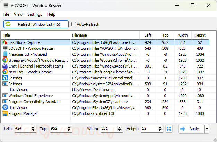217x142 pixels.
Task: Select the 'Program Manager' title
Action: pos(23,113)
